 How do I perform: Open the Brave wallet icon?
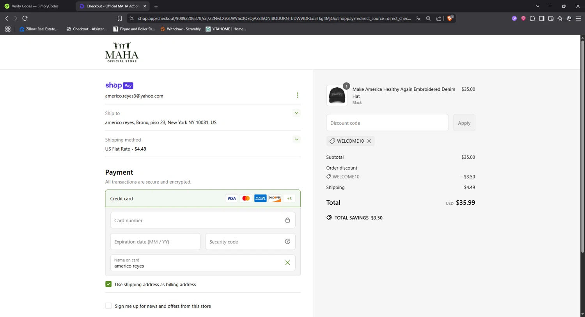pyautogui.click(x=551, y=18)
